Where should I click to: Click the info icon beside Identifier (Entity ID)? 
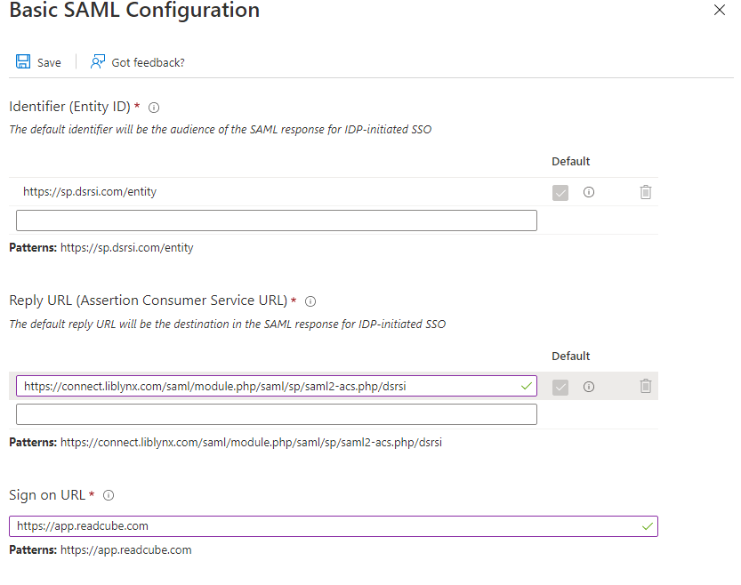point(153,107)
